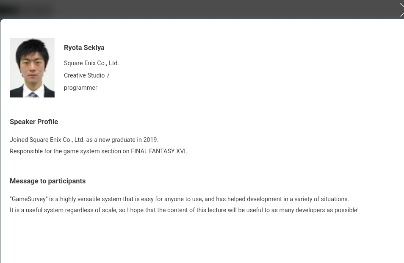The width and height of the screenshot is (404, 263).
Task: Close the speaker profile popup
Action: click(401, 9)
